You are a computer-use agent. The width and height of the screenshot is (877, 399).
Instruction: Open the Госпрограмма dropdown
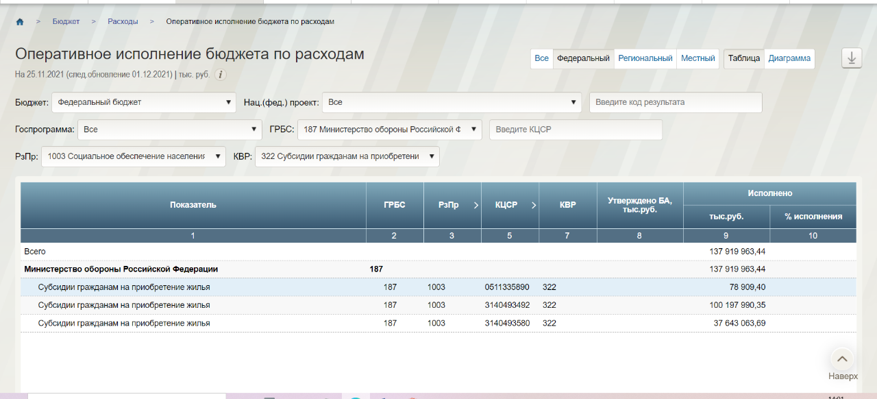click(x=169, y=130)
